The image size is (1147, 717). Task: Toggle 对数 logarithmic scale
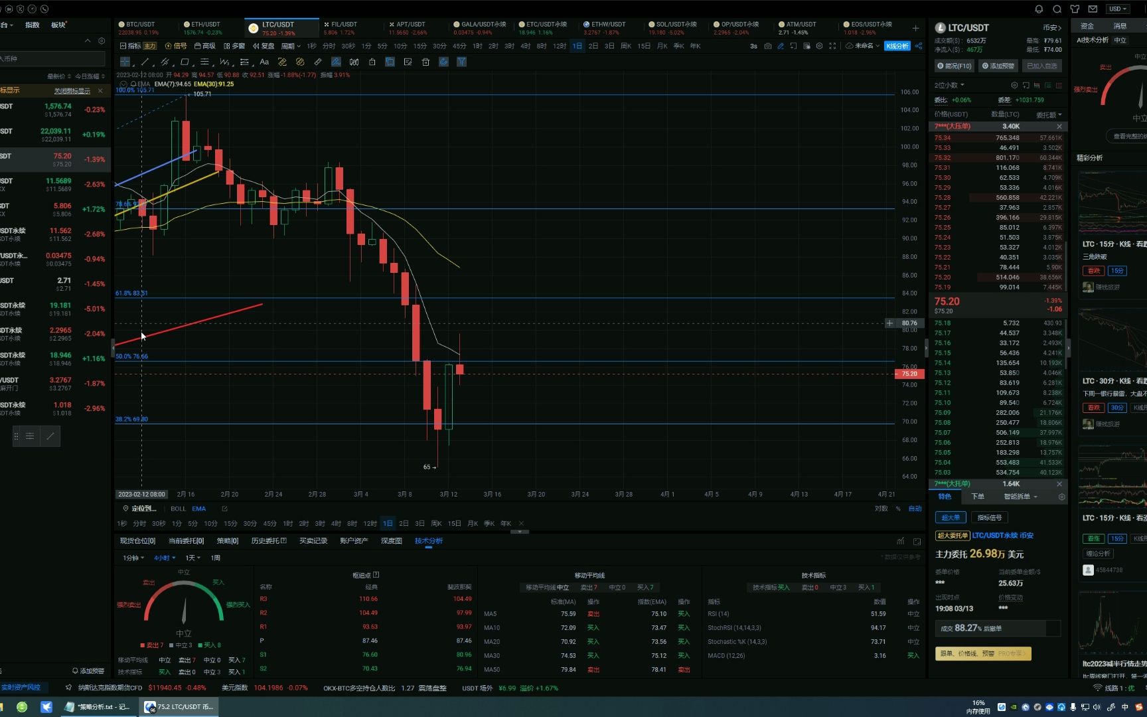click(x=881, y=509)
